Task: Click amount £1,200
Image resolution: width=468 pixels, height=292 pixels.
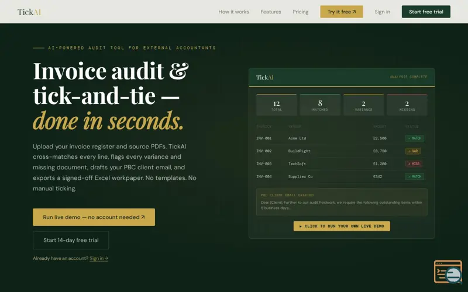Action: coord(380,164)
